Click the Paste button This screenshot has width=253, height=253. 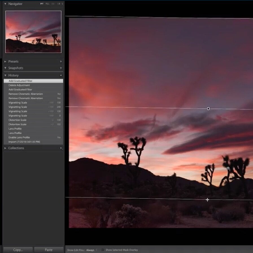49,250
